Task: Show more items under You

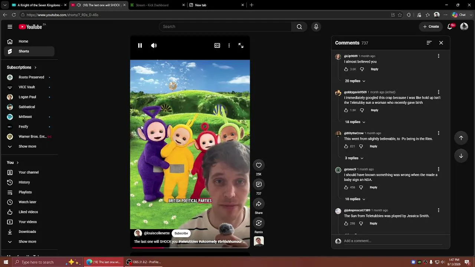Action: [29, 242]
